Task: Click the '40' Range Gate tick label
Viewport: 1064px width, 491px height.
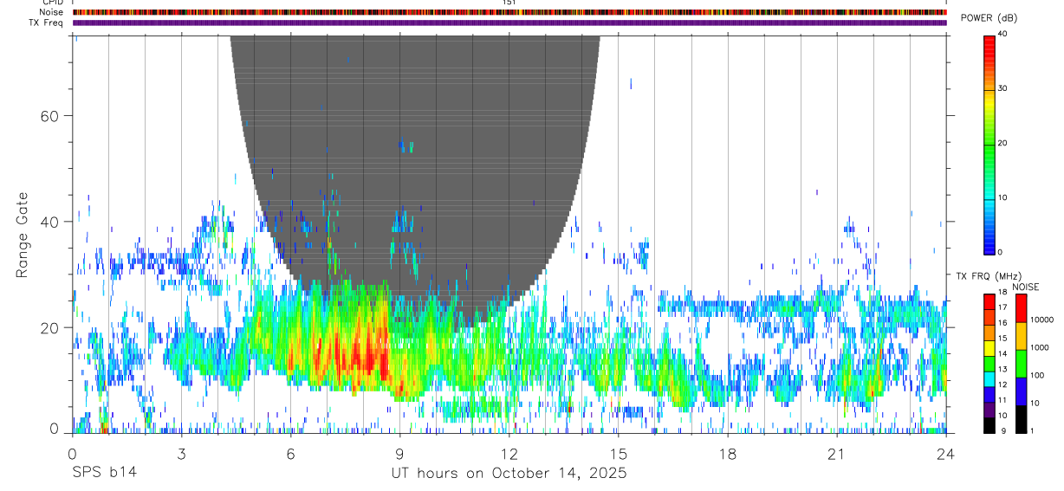Action: (49, 222)
